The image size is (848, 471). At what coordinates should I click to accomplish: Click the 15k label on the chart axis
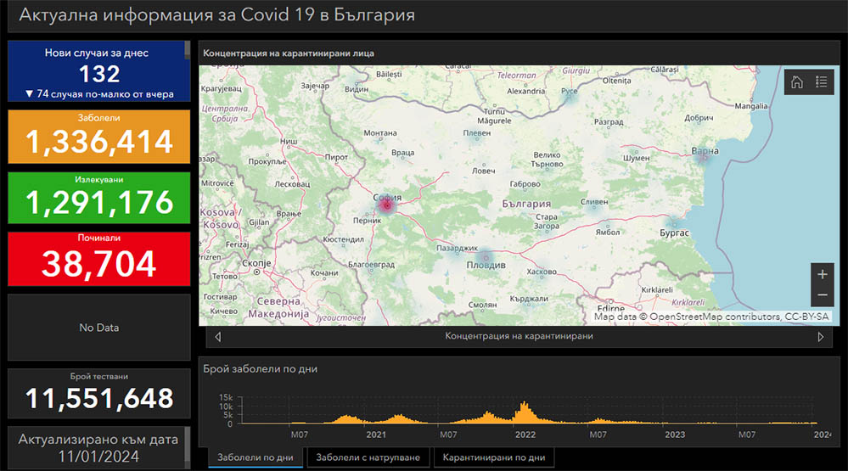coord(226,397)
